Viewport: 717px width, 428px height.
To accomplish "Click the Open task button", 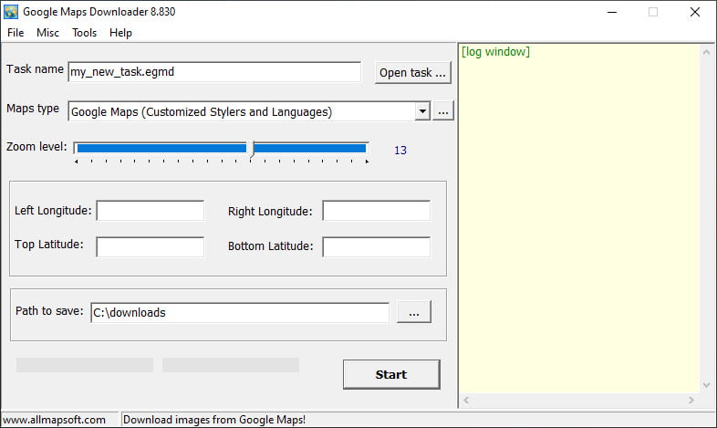I will click(412, 73).
